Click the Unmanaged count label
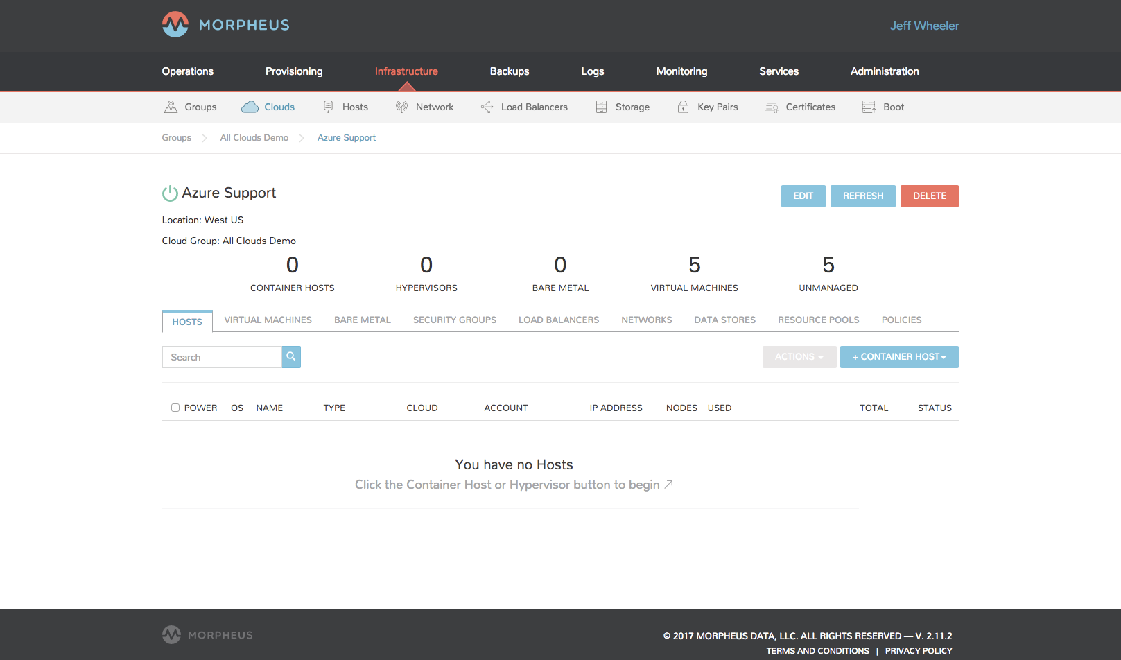 tap(828, 288)
